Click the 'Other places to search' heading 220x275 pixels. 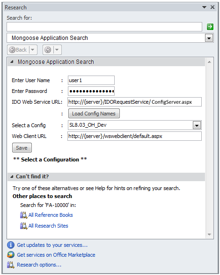[42, 196]
